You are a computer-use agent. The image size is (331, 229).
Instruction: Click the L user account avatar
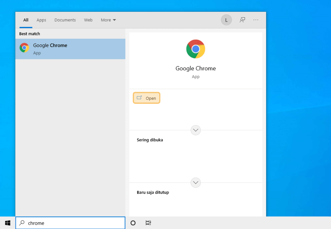pos(226,20)
